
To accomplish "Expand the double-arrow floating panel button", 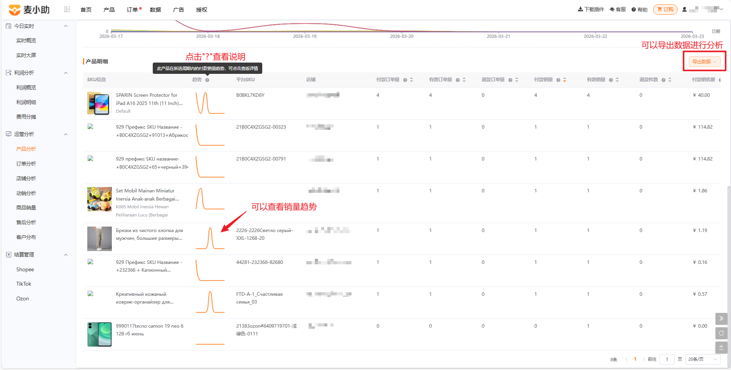I will tap(721, 318).
